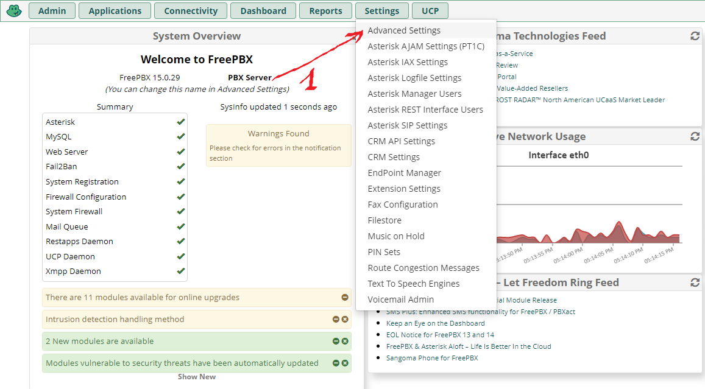The width and height of the screenshot is (705, 389).
Task: Click the Mail Queue status checkmark
Action: (x=181, y=227)
